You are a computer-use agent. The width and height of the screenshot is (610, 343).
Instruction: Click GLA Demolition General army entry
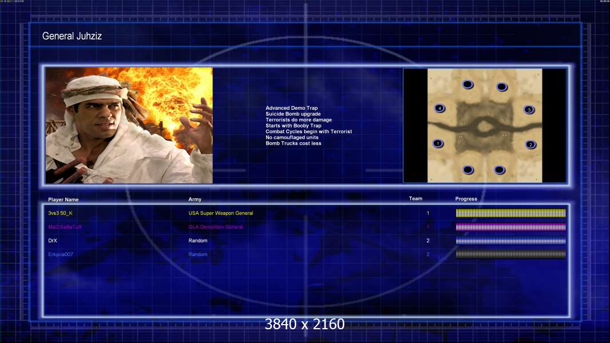tap(216, 227)
